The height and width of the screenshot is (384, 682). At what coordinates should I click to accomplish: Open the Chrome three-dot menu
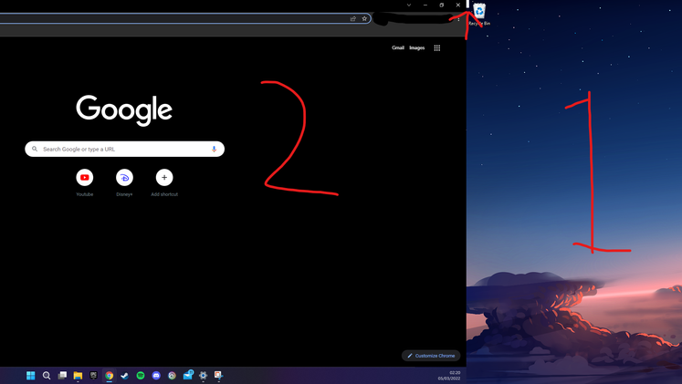(458, 19)
